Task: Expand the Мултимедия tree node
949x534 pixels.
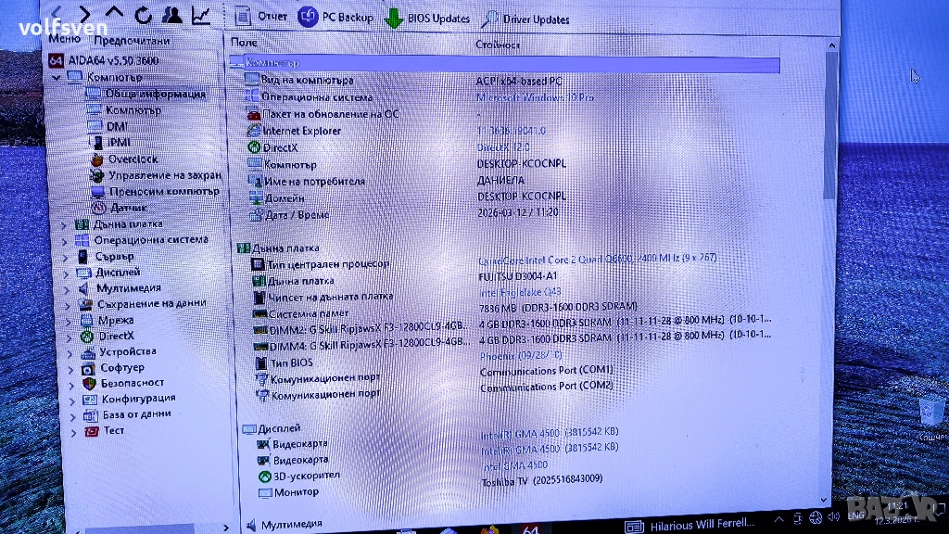Action: pos(65,288)
